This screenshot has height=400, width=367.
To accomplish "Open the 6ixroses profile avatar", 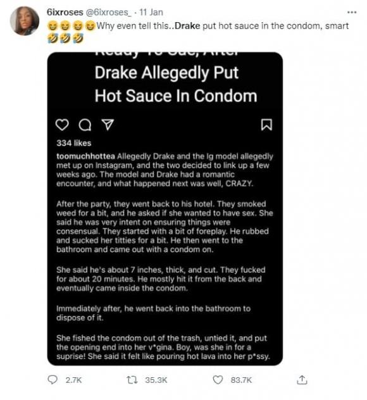I will click(x=25, y=21).
